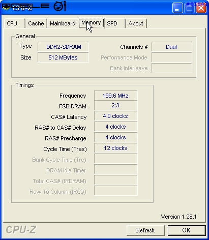The height and width of the screenshot is (240, 209).
Task: Click the empty DRAM Idle Timer field
Action: pos(115,169)
